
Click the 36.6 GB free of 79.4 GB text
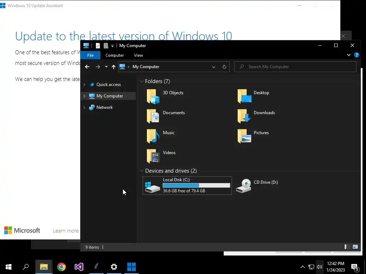(x=184, y=191)
